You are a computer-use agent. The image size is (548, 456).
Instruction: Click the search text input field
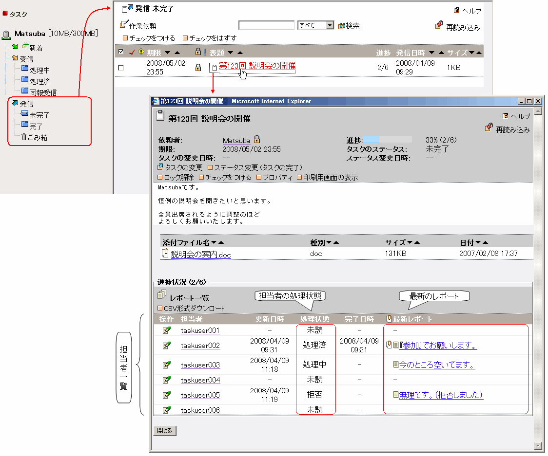click(x=266, y=25)
